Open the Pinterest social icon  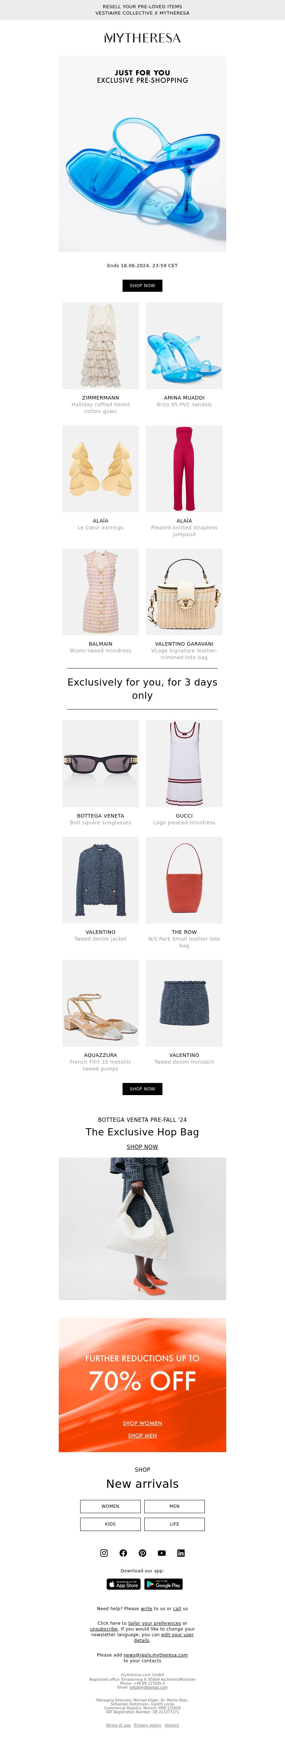coord(142,1553)
